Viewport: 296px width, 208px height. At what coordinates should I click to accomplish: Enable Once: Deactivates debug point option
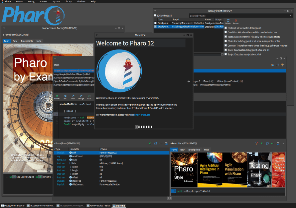225,50
